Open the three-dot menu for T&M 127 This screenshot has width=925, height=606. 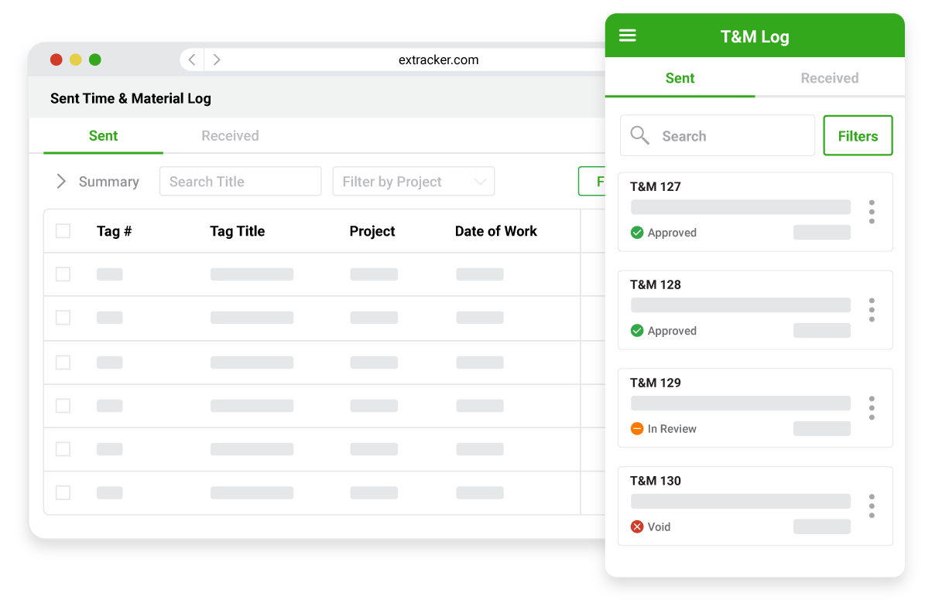(x=872, y=212)
